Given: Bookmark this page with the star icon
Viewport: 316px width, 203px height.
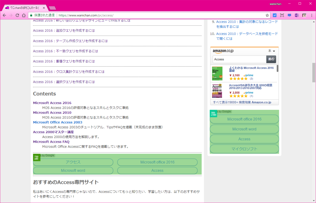Looking at the screenshot, I should 267,15.
